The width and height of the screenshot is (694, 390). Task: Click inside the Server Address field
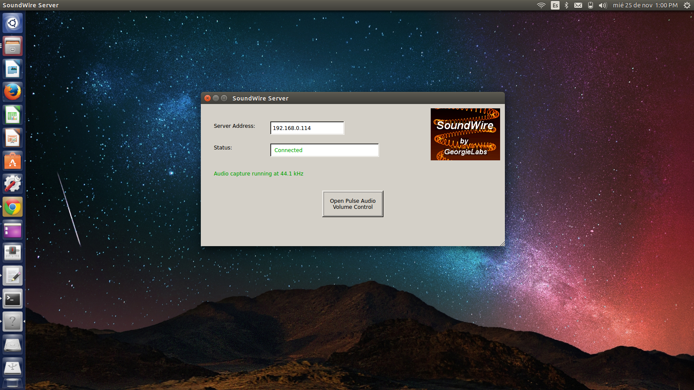tap(307, 128)
